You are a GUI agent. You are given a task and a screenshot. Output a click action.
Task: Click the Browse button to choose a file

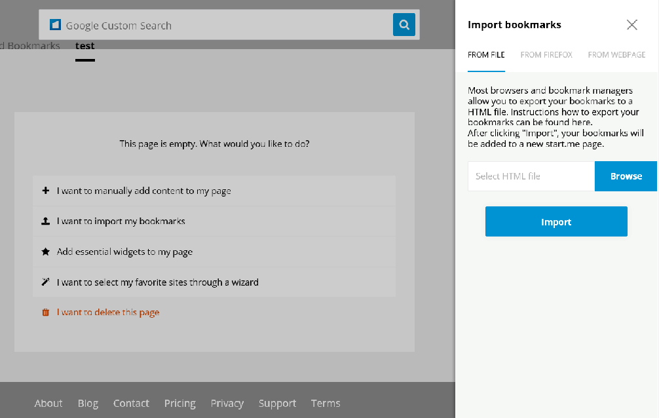[x=625, y=176]
